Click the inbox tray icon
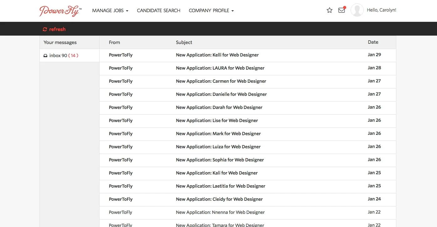This screenshot has height=227, width=437. click(45, 56)
